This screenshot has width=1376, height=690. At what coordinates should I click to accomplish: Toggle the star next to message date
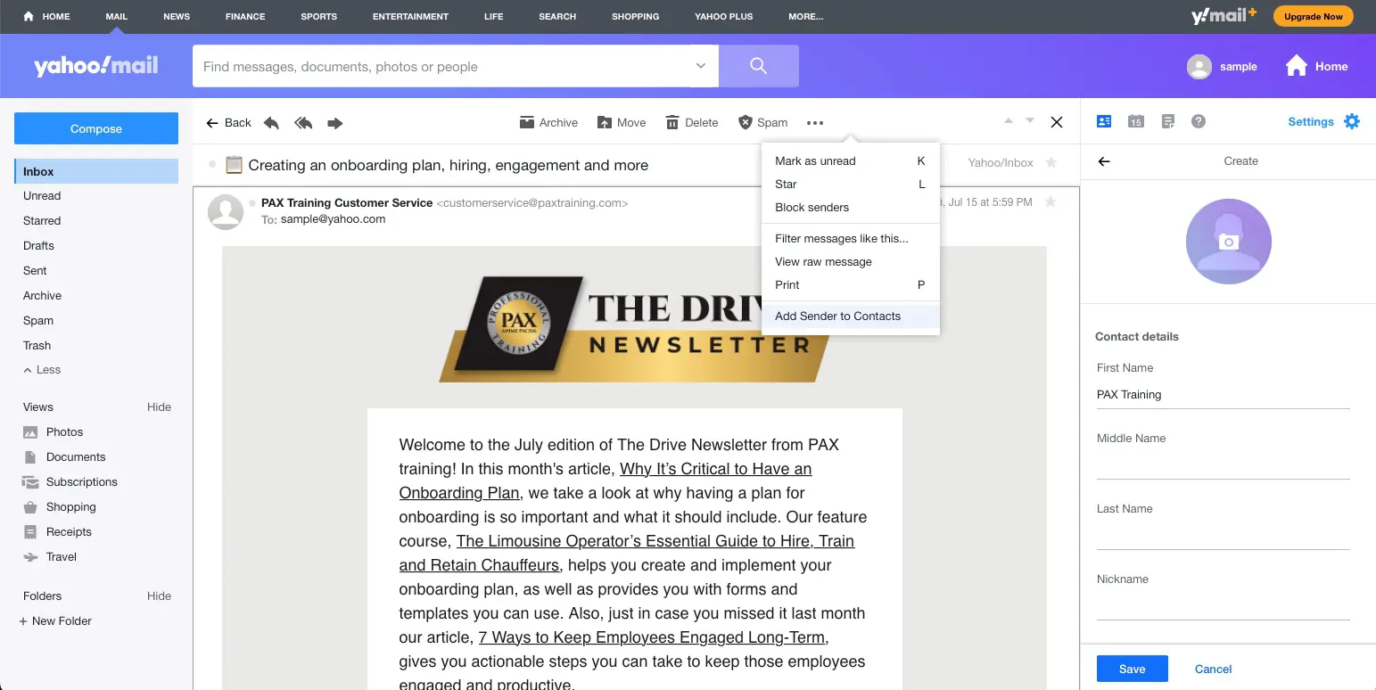(1051, 202)
